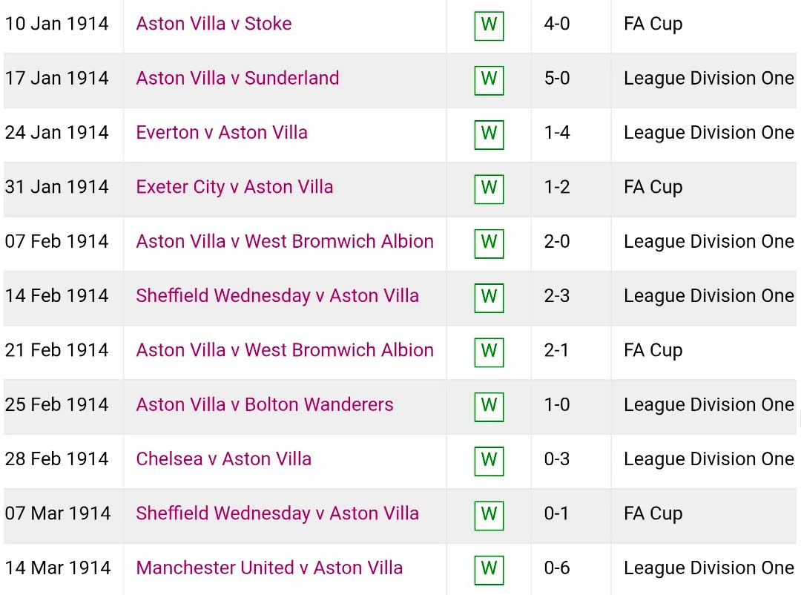Open Manchester United v Aston Villa match

pos(269,568)
